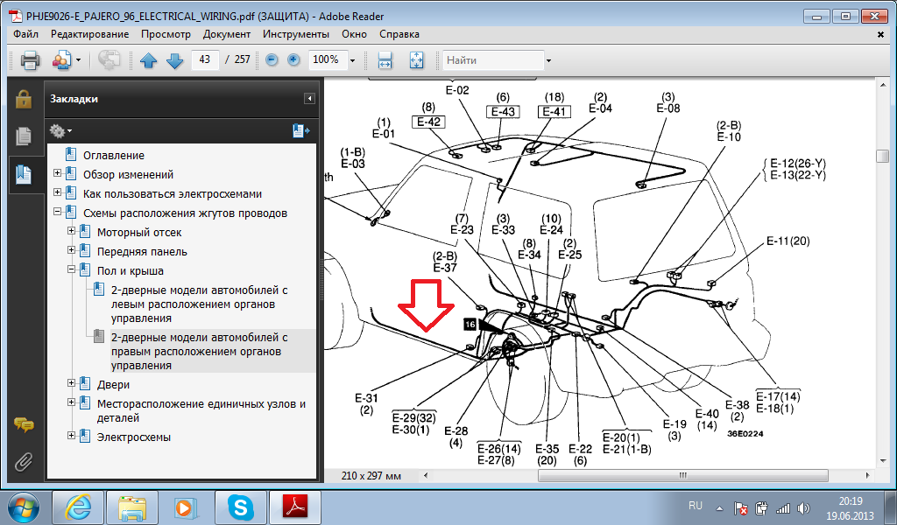The width and height of the screenshot is (897, 525).
Task: Go to next page with down arrow
Action: pos(174,60)
